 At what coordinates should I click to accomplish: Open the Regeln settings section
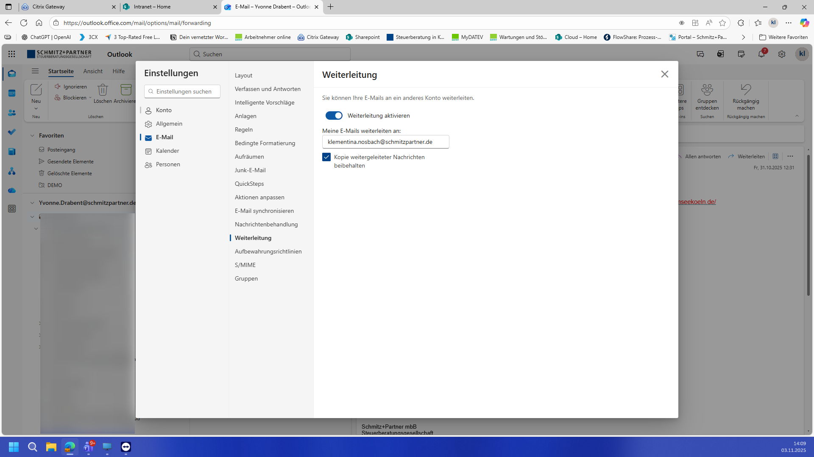244,129
